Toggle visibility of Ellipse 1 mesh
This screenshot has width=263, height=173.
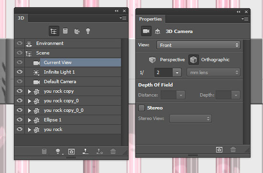(20, 119)
